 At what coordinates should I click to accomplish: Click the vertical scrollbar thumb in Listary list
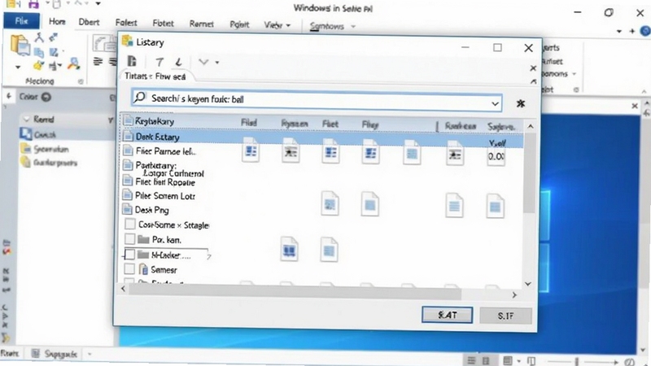528,172
